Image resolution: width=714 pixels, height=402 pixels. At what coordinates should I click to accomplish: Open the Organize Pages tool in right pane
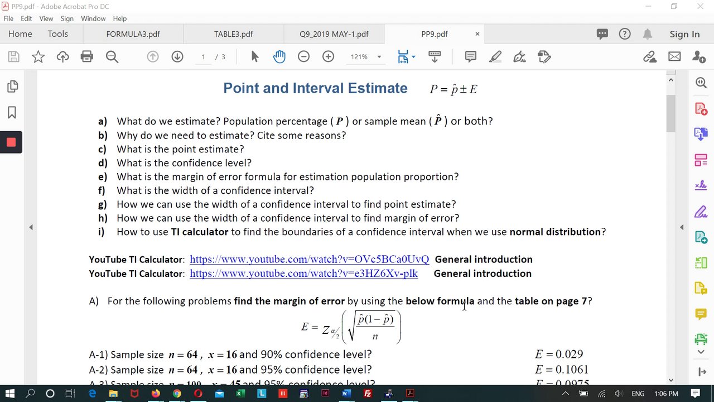(x=701, y=160)
